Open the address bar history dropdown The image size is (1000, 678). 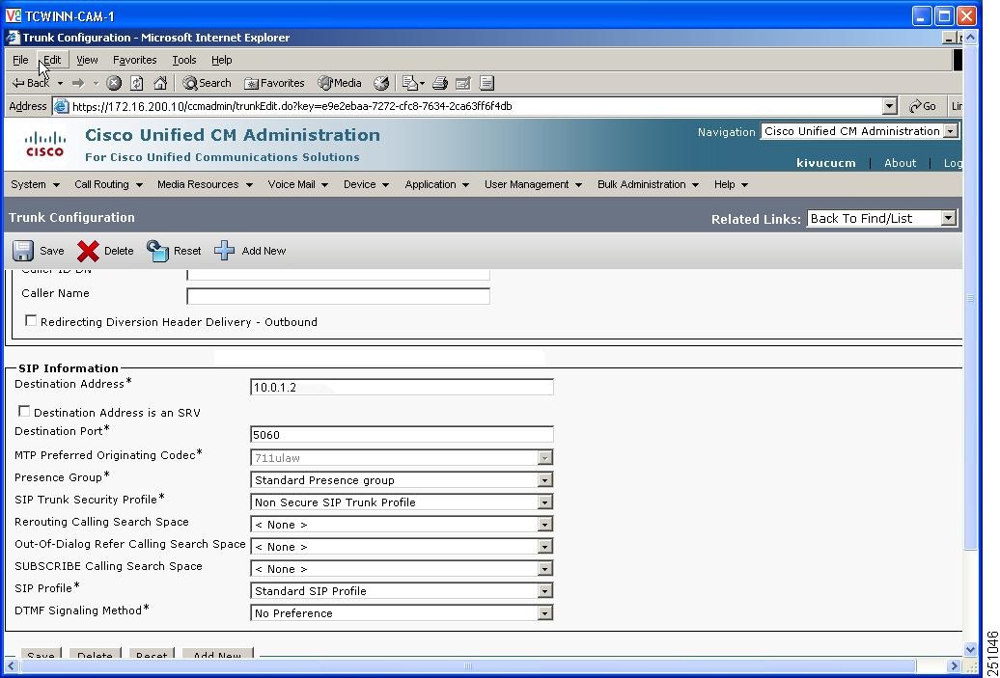[890, 106]
